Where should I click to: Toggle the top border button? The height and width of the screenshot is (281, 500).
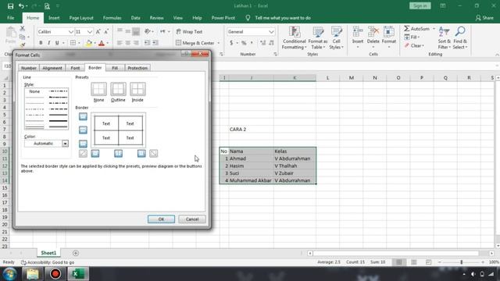point(83,116)
